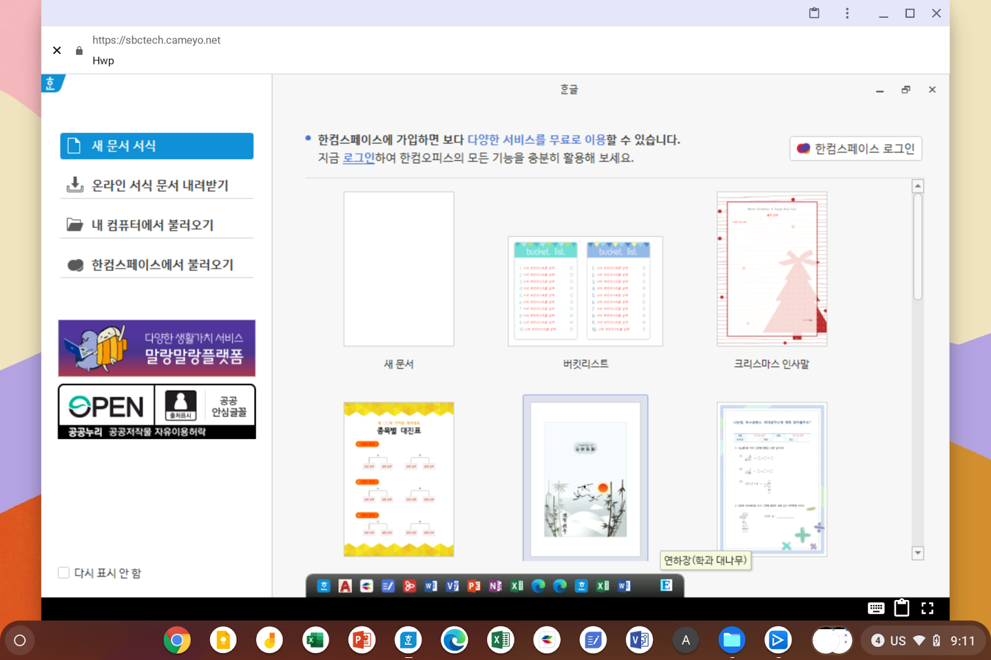Image resolution: width=991 pixels, height=660 pixels.
Task: Click the X button left of the URL
Action: (x=57, y=51)
